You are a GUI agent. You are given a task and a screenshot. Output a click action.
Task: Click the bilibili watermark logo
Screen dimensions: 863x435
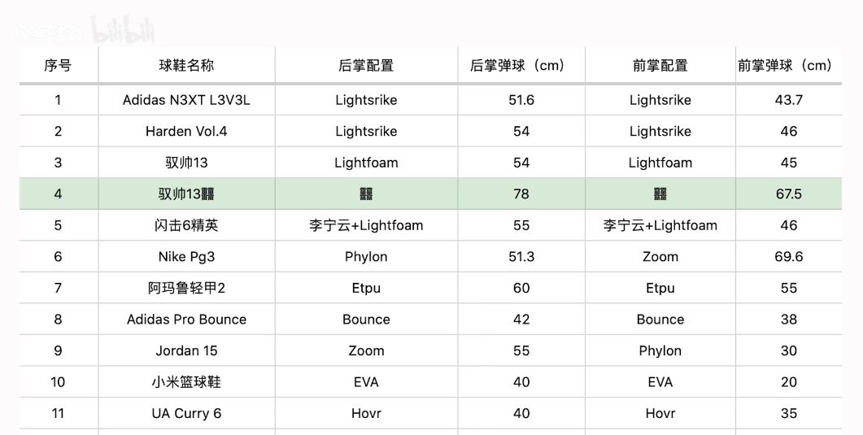122,32
